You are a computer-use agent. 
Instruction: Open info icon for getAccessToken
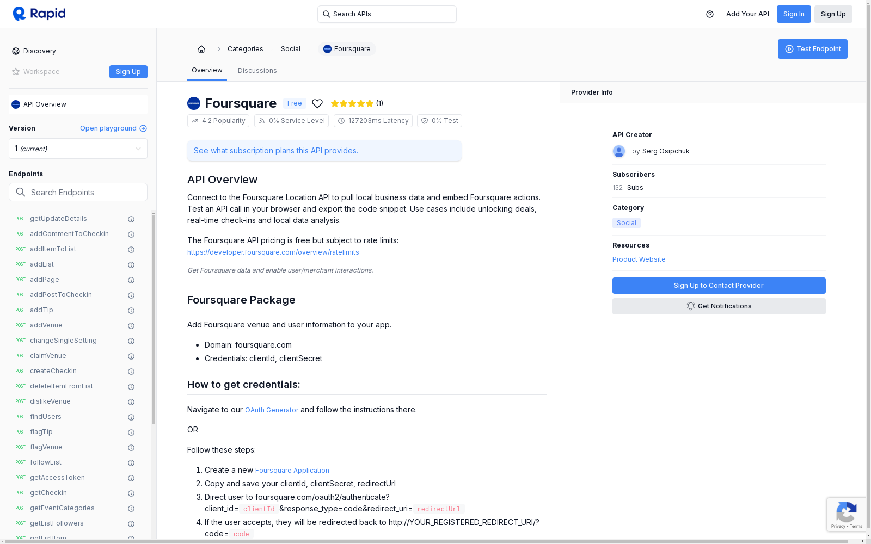(131, 478)
